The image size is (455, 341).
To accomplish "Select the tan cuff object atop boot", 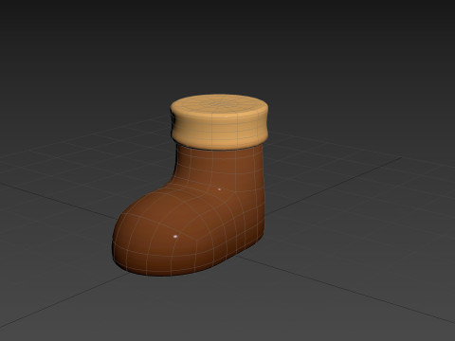I will tap(219, 121).
